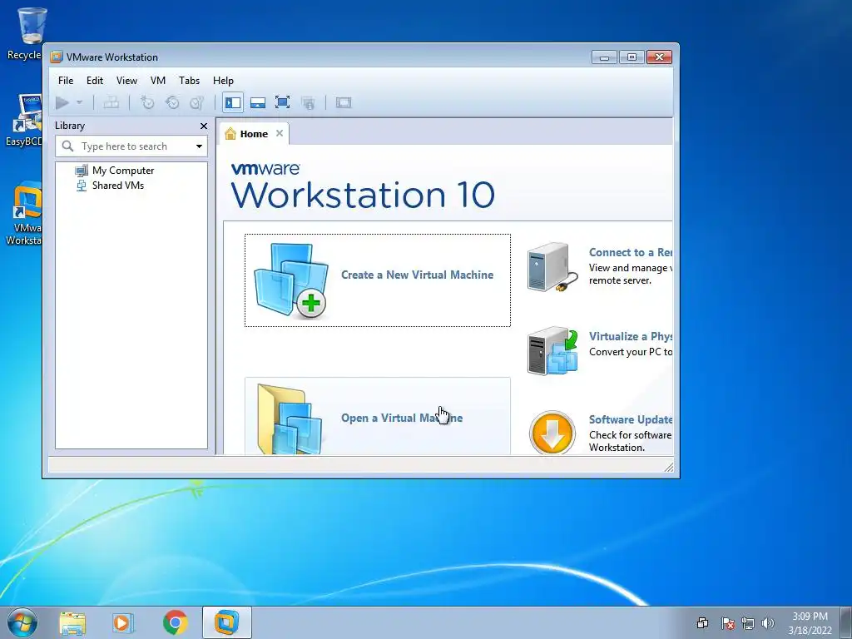Open the File menu
This screenshot has height=639, width=852.
[66, 81]
